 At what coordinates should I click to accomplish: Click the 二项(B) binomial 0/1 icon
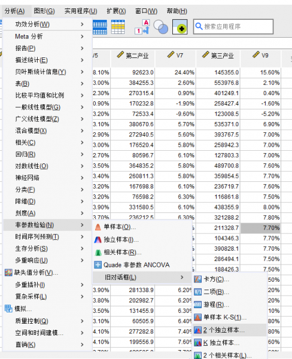(197, 292)
